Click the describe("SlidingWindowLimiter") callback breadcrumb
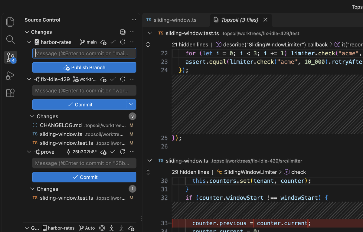 pyautogui.click(x=272, y=44)
